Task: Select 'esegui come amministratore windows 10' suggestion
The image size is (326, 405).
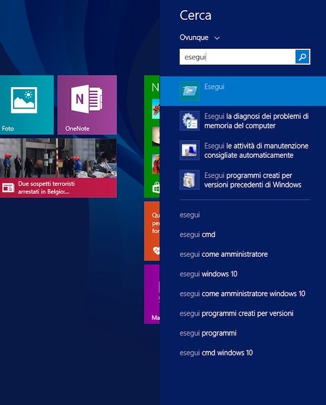Action: click(x=243, y=294)
